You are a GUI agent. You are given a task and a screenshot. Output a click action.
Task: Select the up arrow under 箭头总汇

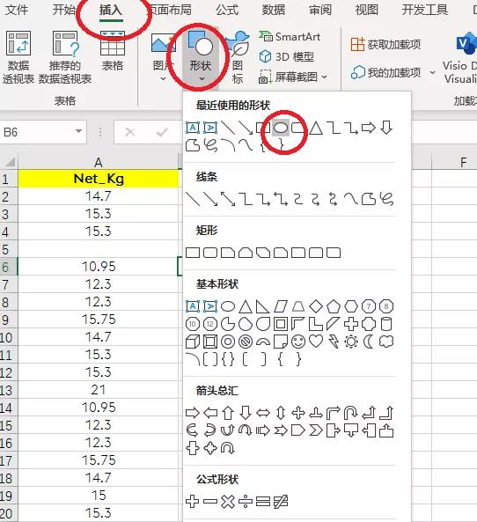click(228, 413)
